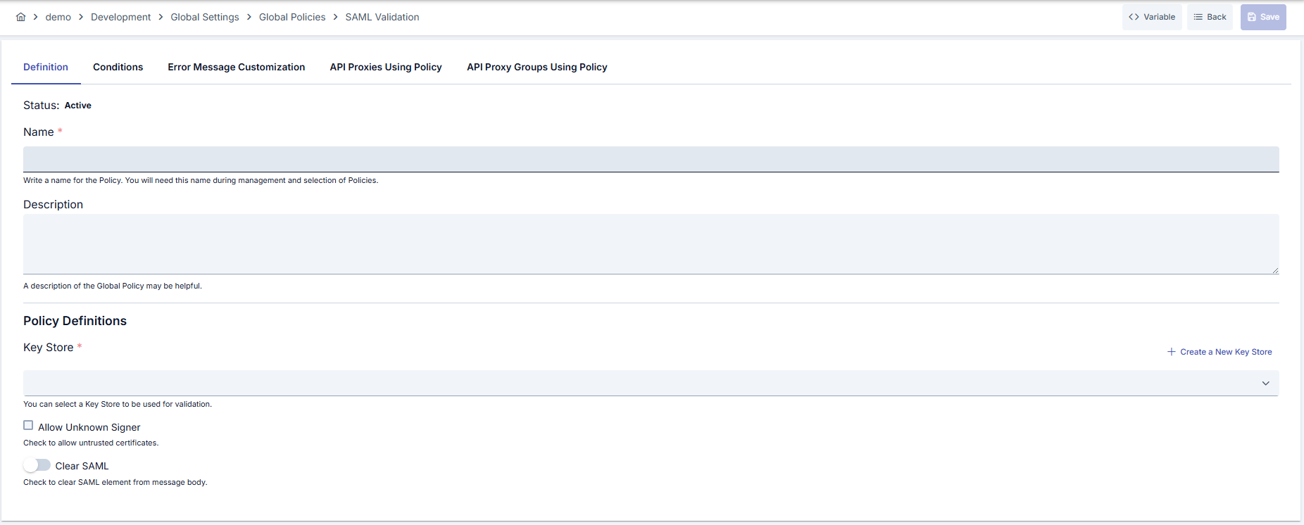This screenshot has height=525, width=1304.
Task: Open the API Proxies Using Policy tab
Action: click(x=386, y=67)
